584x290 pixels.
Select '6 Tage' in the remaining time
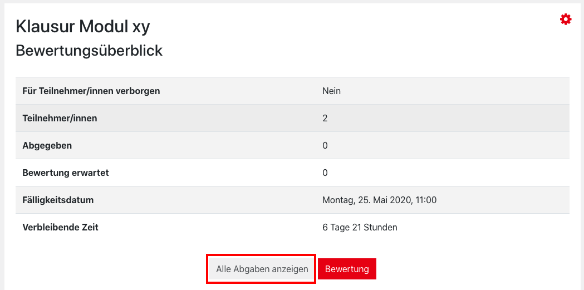click(336, 227)
